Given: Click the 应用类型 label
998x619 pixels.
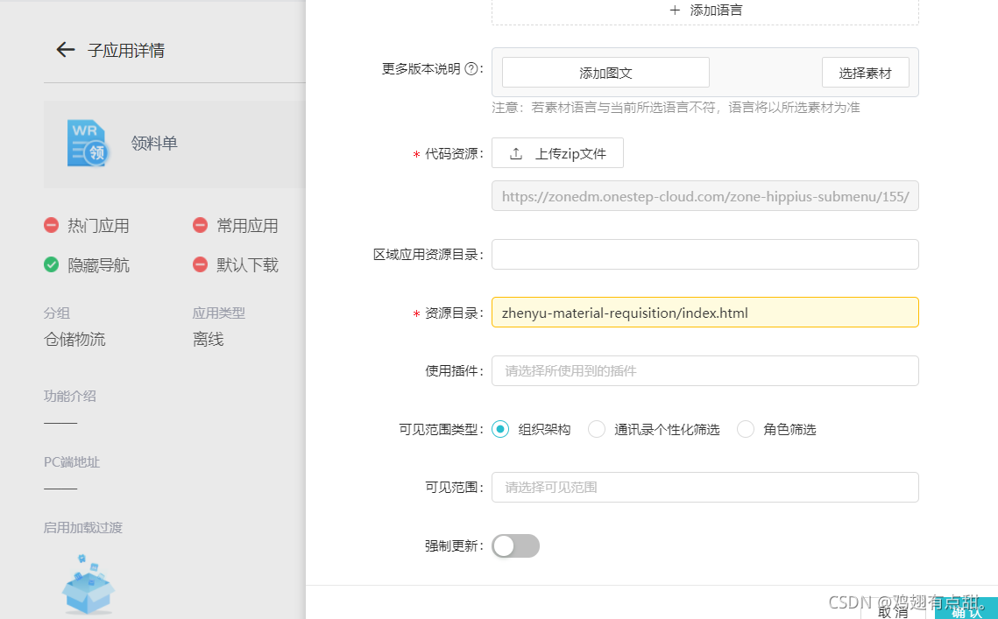Looking at the screenshot, I should (x=219, y=313).
